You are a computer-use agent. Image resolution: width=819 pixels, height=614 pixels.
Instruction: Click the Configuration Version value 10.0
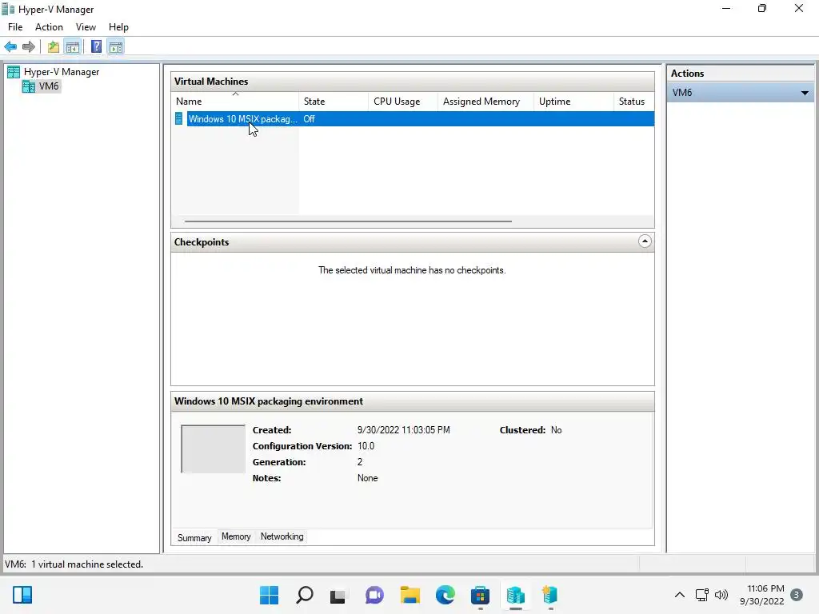pyautogui.click(x=366, y=446)
